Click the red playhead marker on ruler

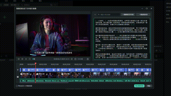(x=36, y=63)
